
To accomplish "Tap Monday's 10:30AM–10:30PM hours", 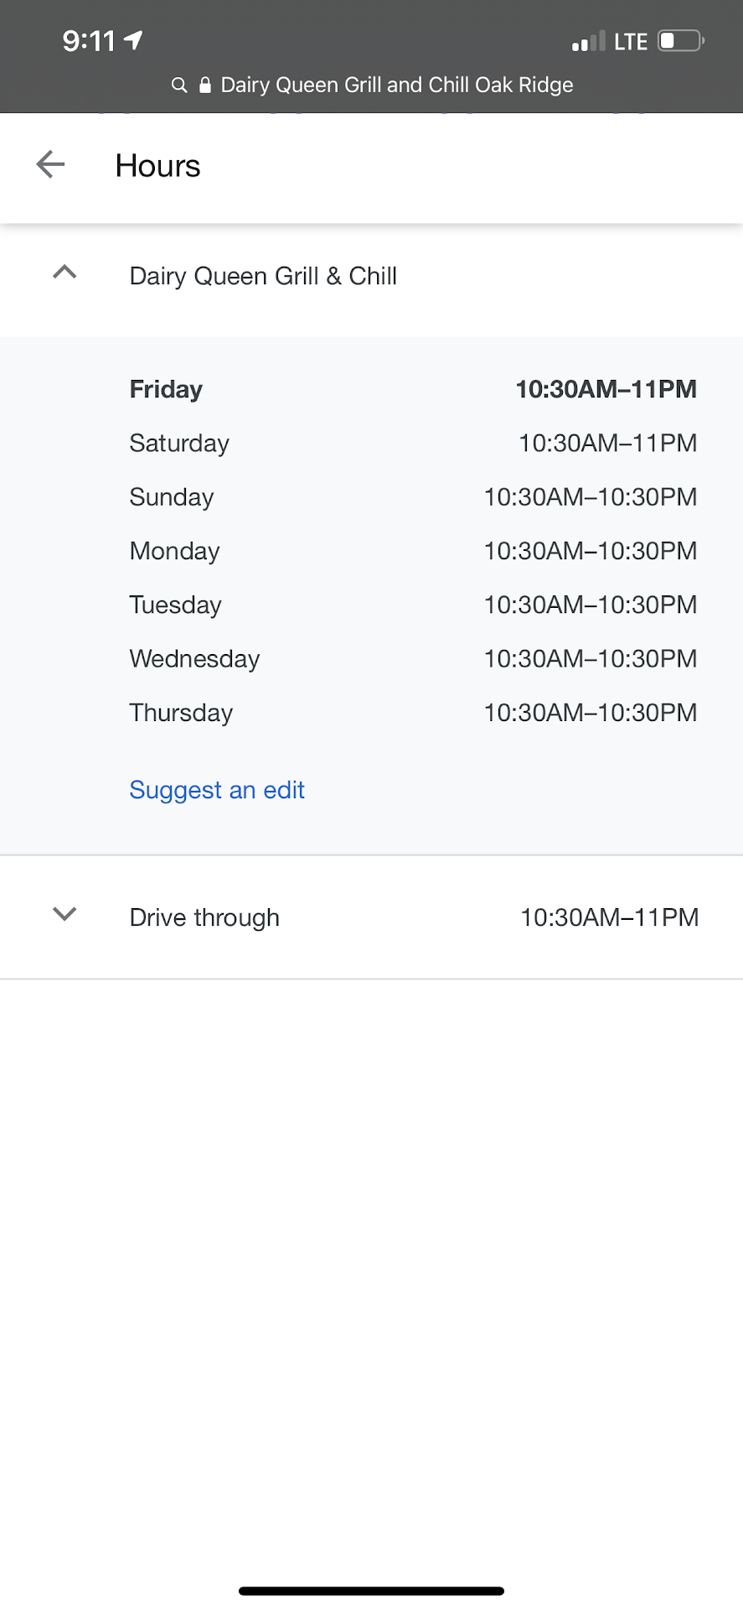I will 590,551.
